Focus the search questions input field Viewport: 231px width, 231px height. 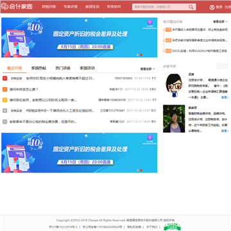[161, 7]
